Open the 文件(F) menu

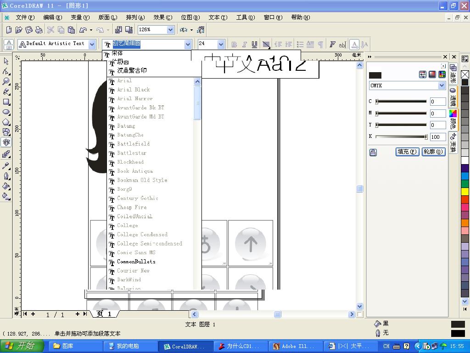point(25,17)
